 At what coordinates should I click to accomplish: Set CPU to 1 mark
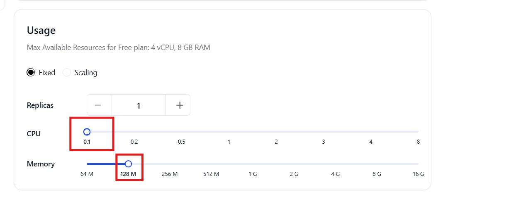tap(229, 142)
